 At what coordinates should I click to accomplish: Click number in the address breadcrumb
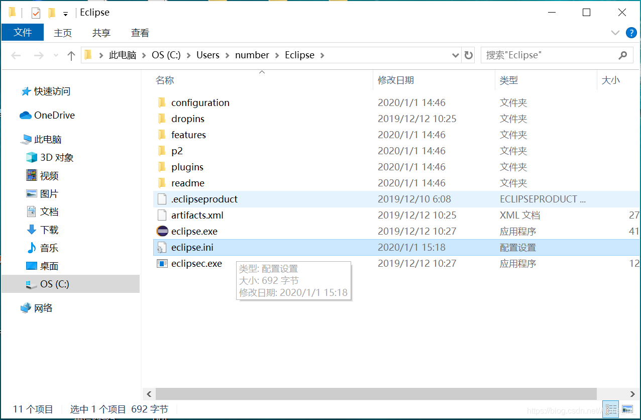[x=252, y=55]
